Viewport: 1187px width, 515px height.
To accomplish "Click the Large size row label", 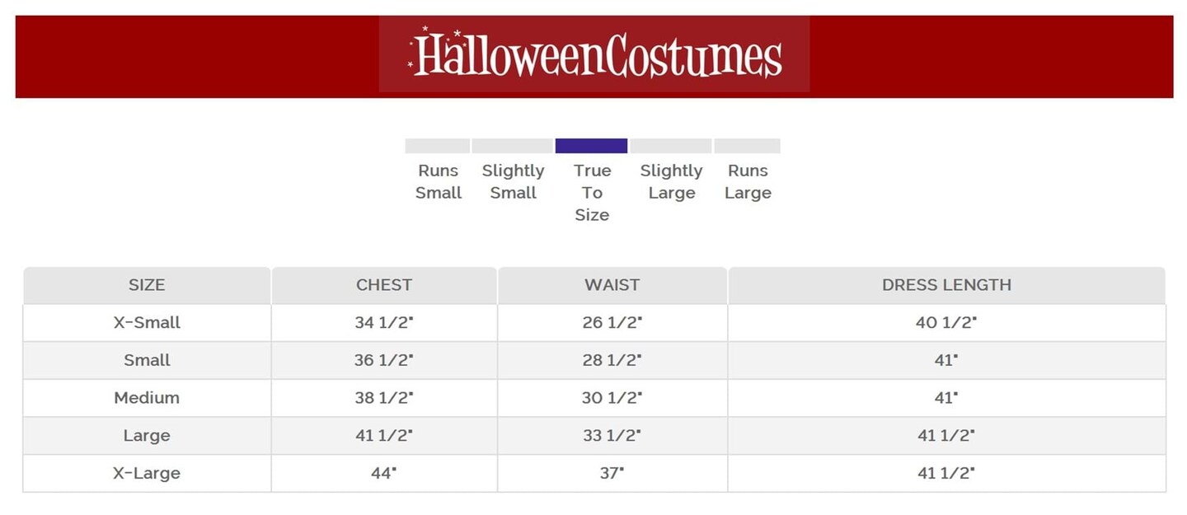I will (x=147, y=436).
